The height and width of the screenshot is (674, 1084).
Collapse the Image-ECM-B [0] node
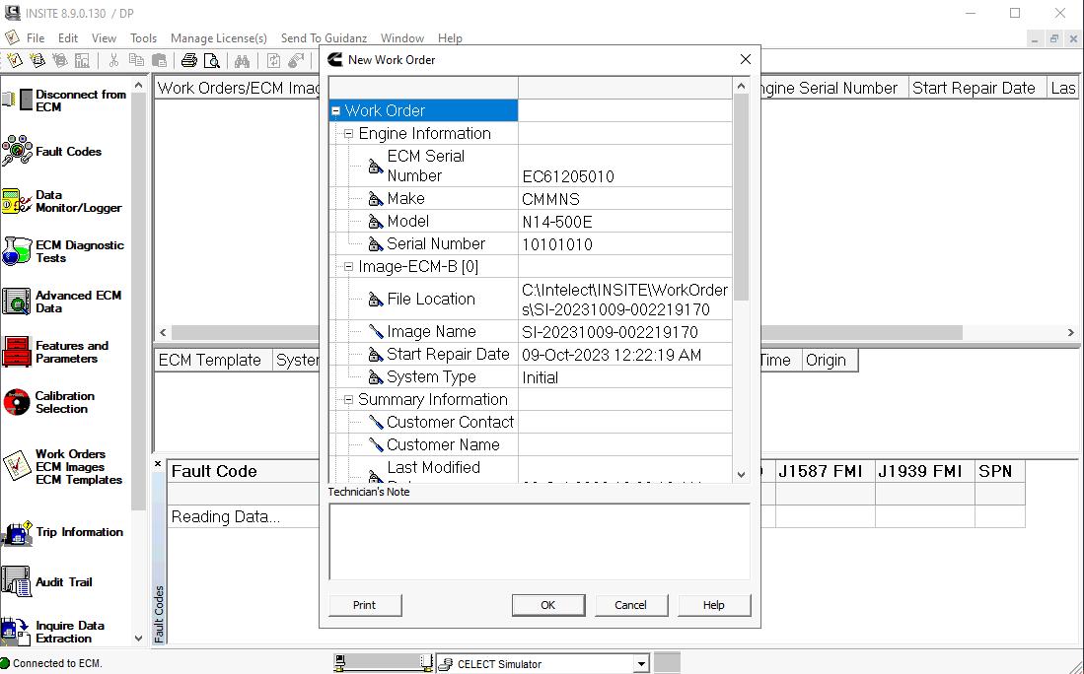pyautogui.click(x=348, y=267)
